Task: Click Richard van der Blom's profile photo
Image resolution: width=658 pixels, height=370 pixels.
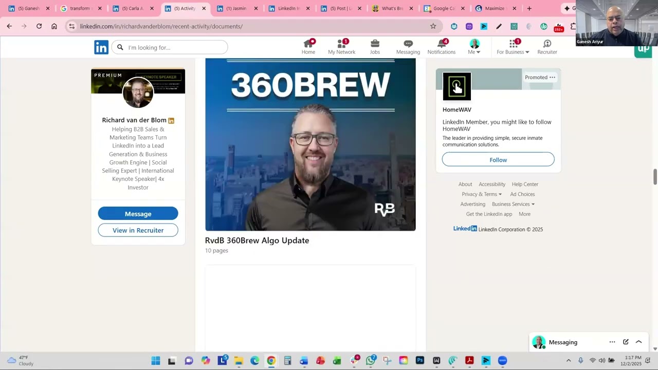Action: [x=138, y=92]
